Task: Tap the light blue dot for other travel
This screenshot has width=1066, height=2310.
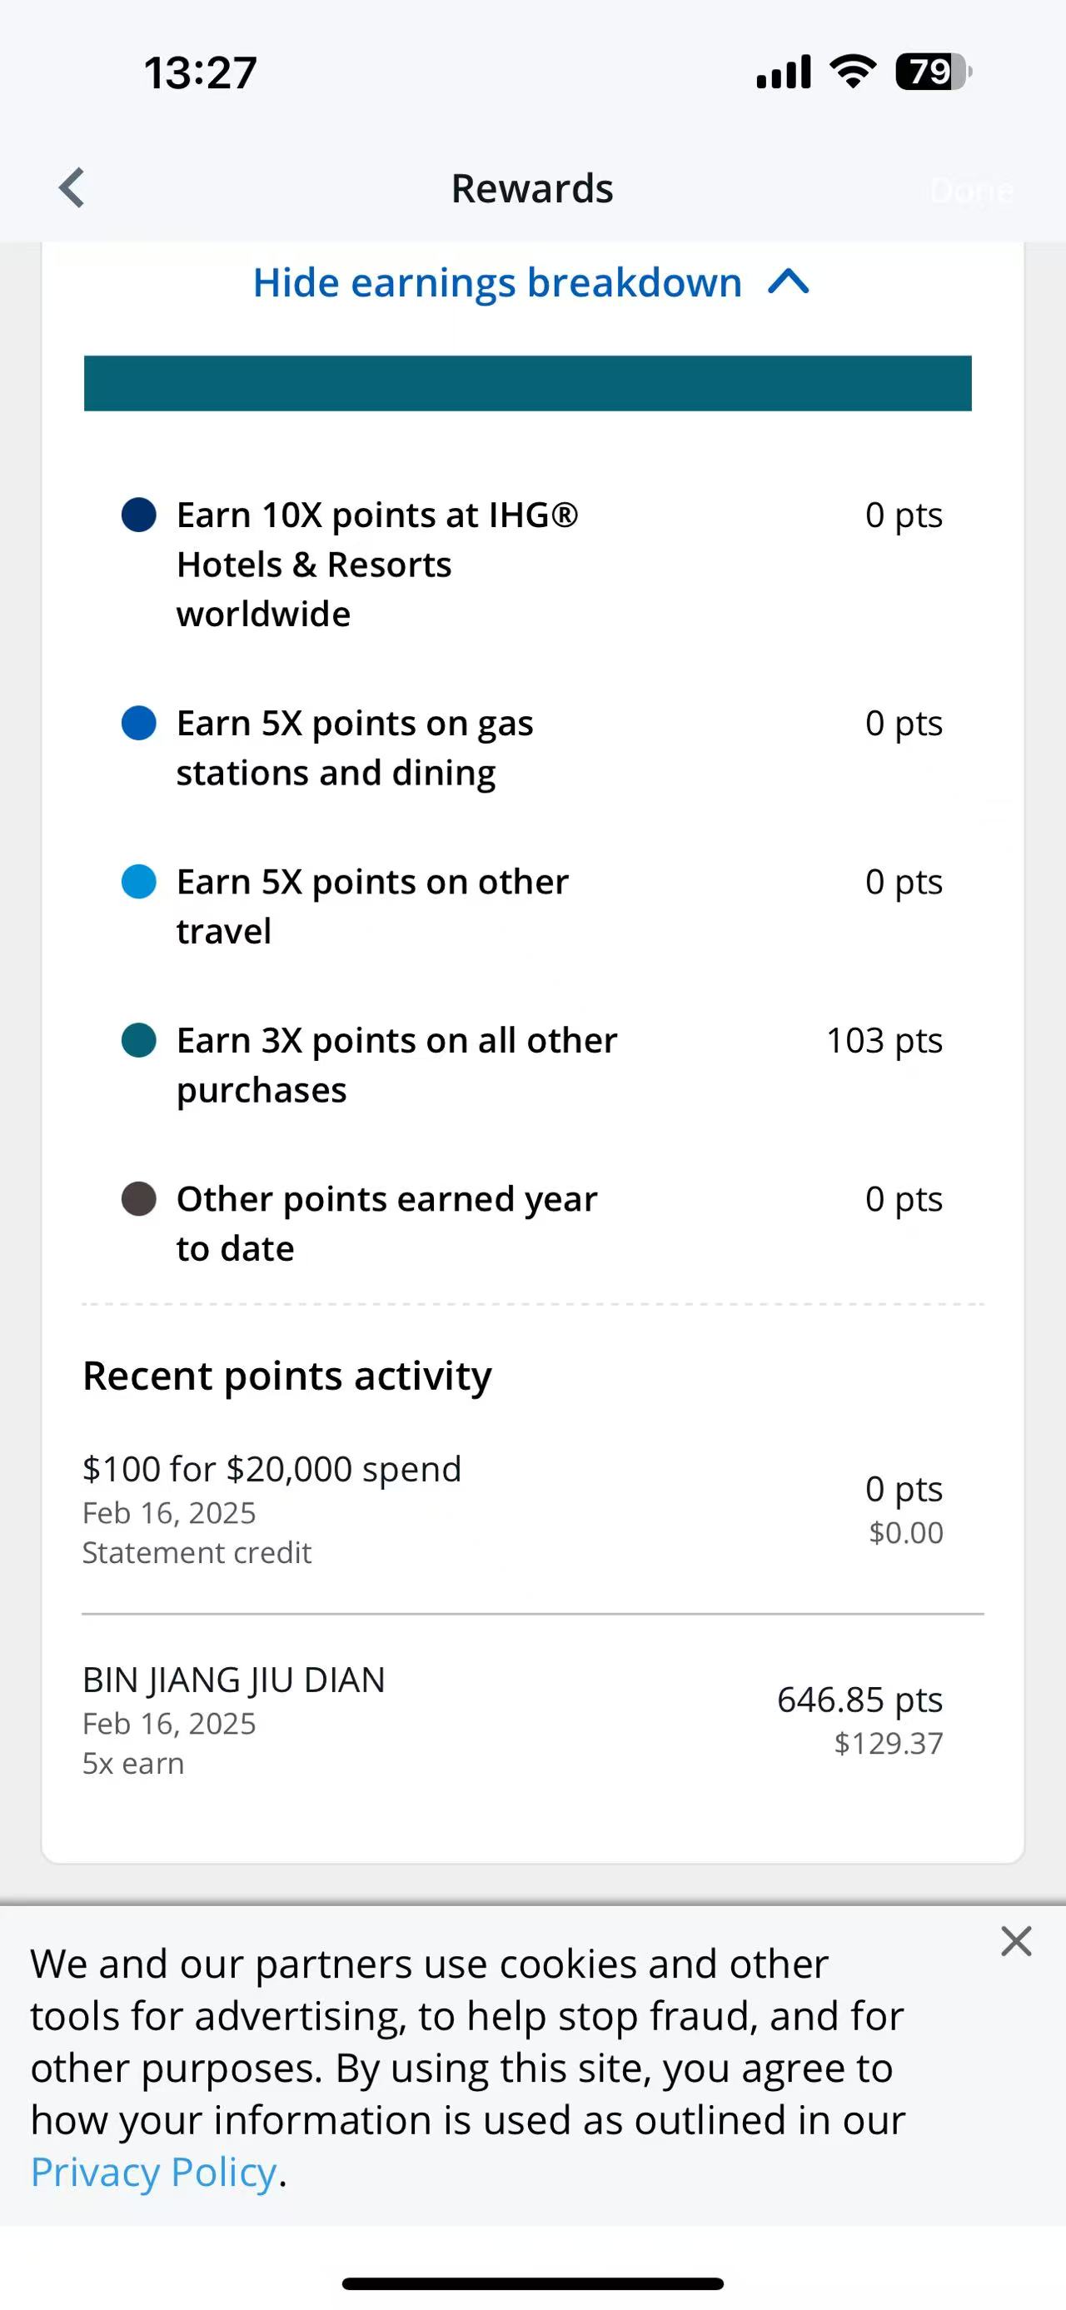Action: pyautogui.click(x=139, y=882)
